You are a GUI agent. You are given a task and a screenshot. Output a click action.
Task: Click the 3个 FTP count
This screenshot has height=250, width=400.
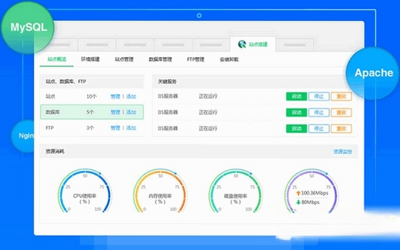pos(90,128)
